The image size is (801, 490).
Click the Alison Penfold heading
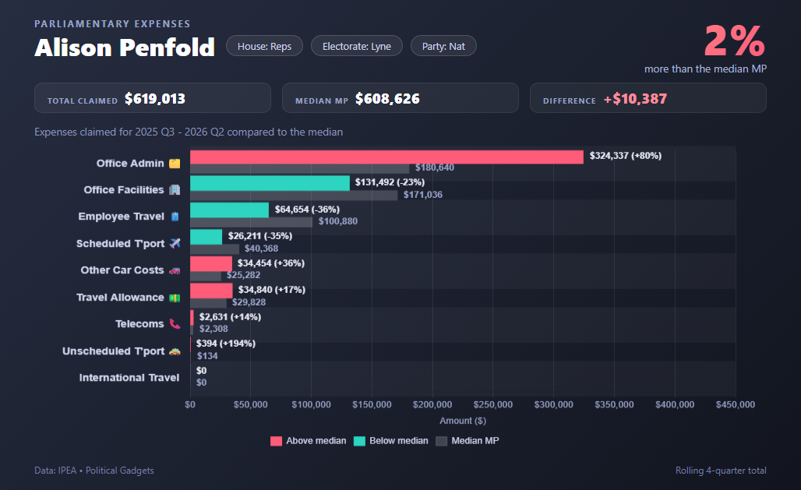(125, 48)
